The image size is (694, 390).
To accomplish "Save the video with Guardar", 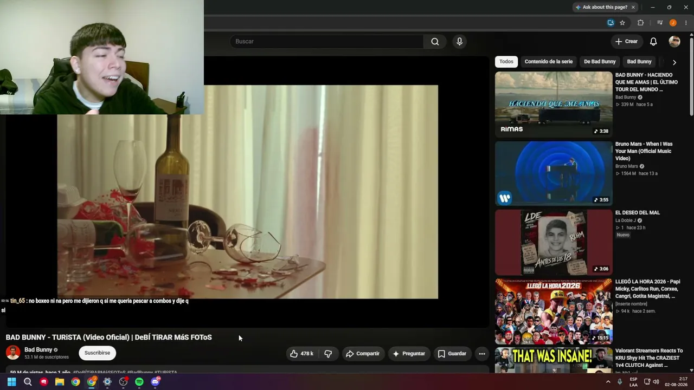I will tap(452, 354).
